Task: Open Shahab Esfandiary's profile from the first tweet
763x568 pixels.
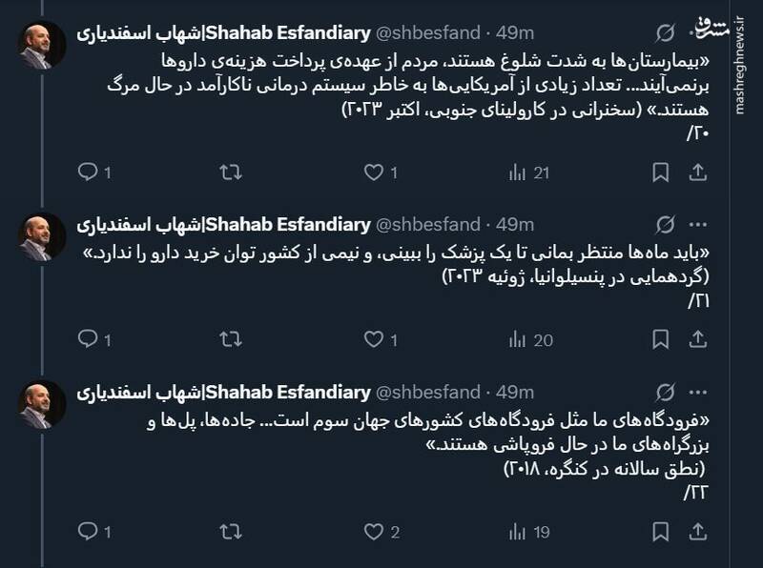Action: tap(277, 26)
